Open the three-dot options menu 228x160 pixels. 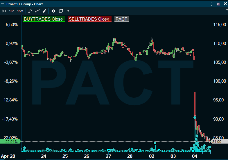(x=211, y=4)
